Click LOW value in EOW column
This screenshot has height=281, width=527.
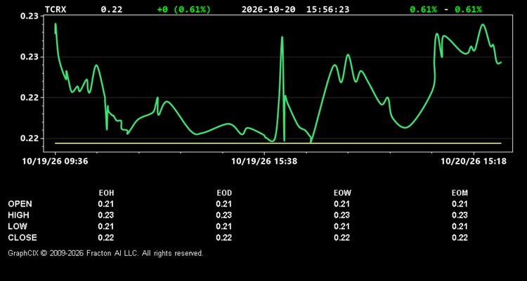pyautogui.click(x=341, y=226)
